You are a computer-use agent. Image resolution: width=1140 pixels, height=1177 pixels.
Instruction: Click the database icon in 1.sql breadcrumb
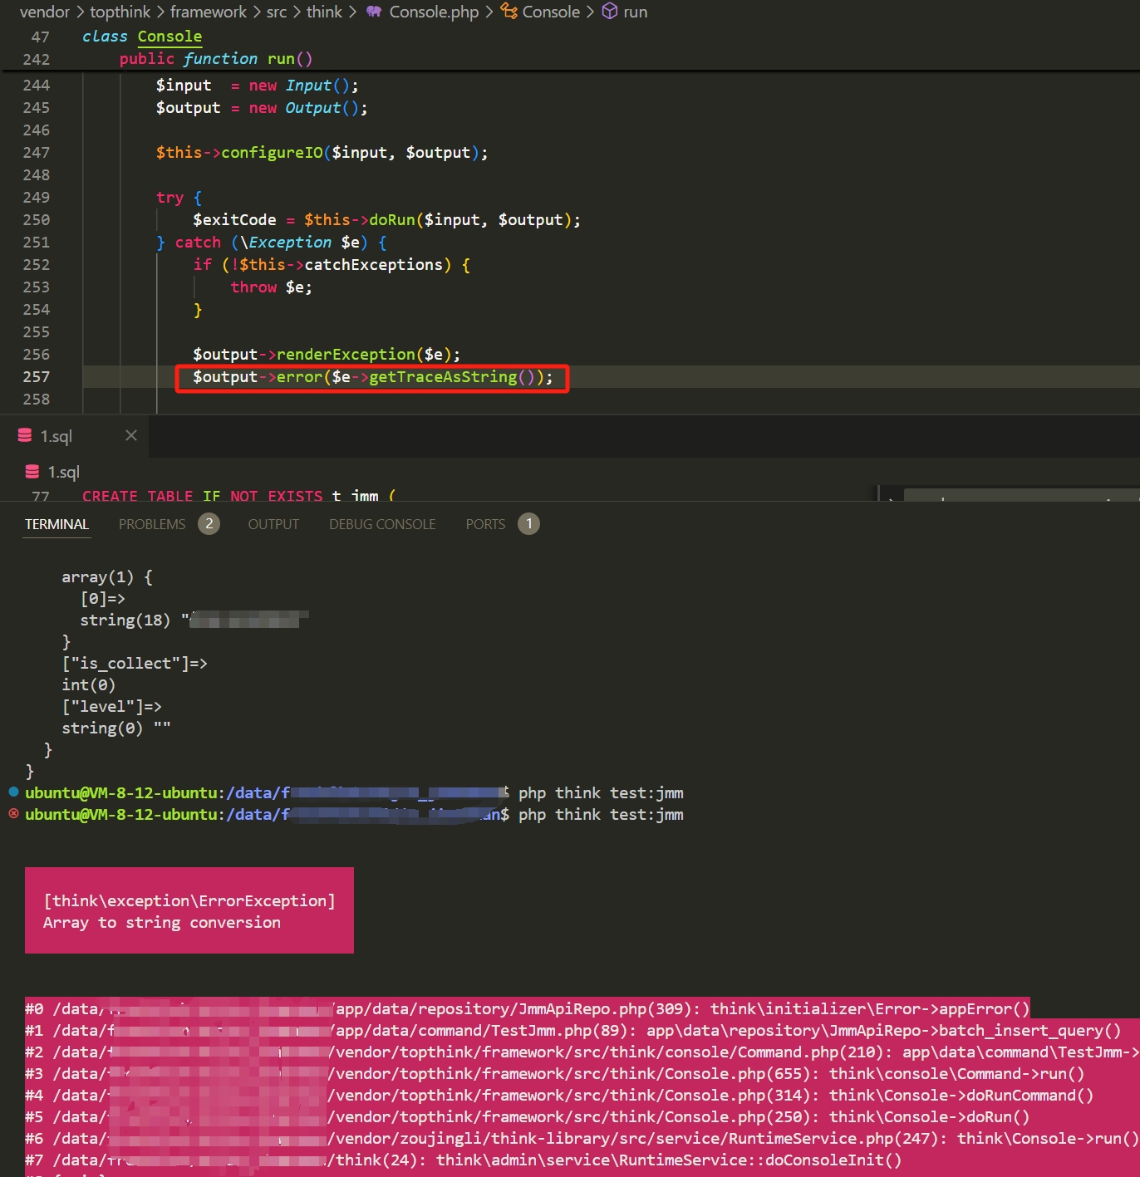pos(32,471)
